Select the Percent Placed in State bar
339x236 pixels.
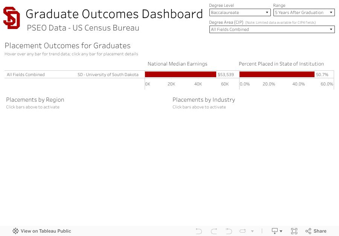pos(277,75)
